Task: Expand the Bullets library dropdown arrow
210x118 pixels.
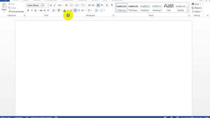Action: (x=74, y=5)
